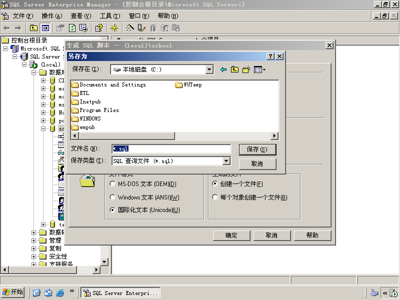The width and height of the screenshot is (400, 300).
Task: Expand hidden system tray icons chevron
Action: 384,293
